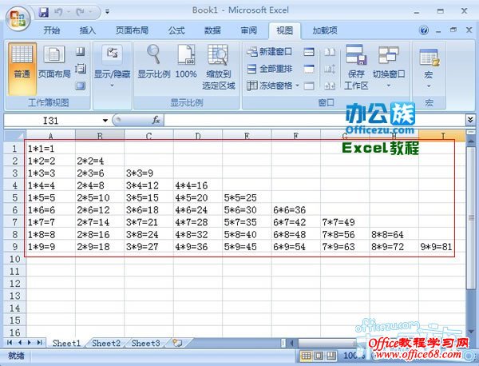Click Arrange All (全部重排)
This screenshot has height=366, width=479.
point(270,69)
